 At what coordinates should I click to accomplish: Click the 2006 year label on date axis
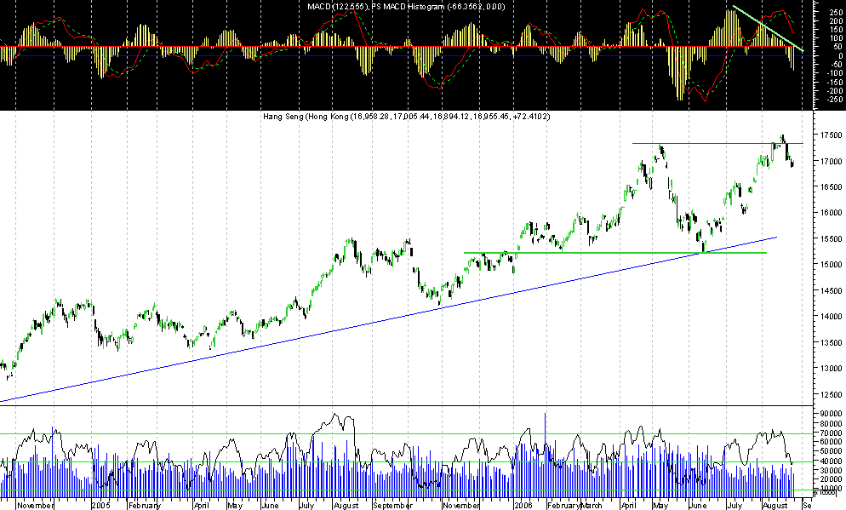tap(523, 506)
